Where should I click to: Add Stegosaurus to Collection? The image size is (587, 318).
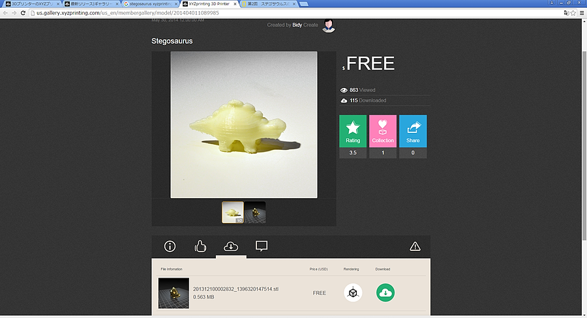383,131
